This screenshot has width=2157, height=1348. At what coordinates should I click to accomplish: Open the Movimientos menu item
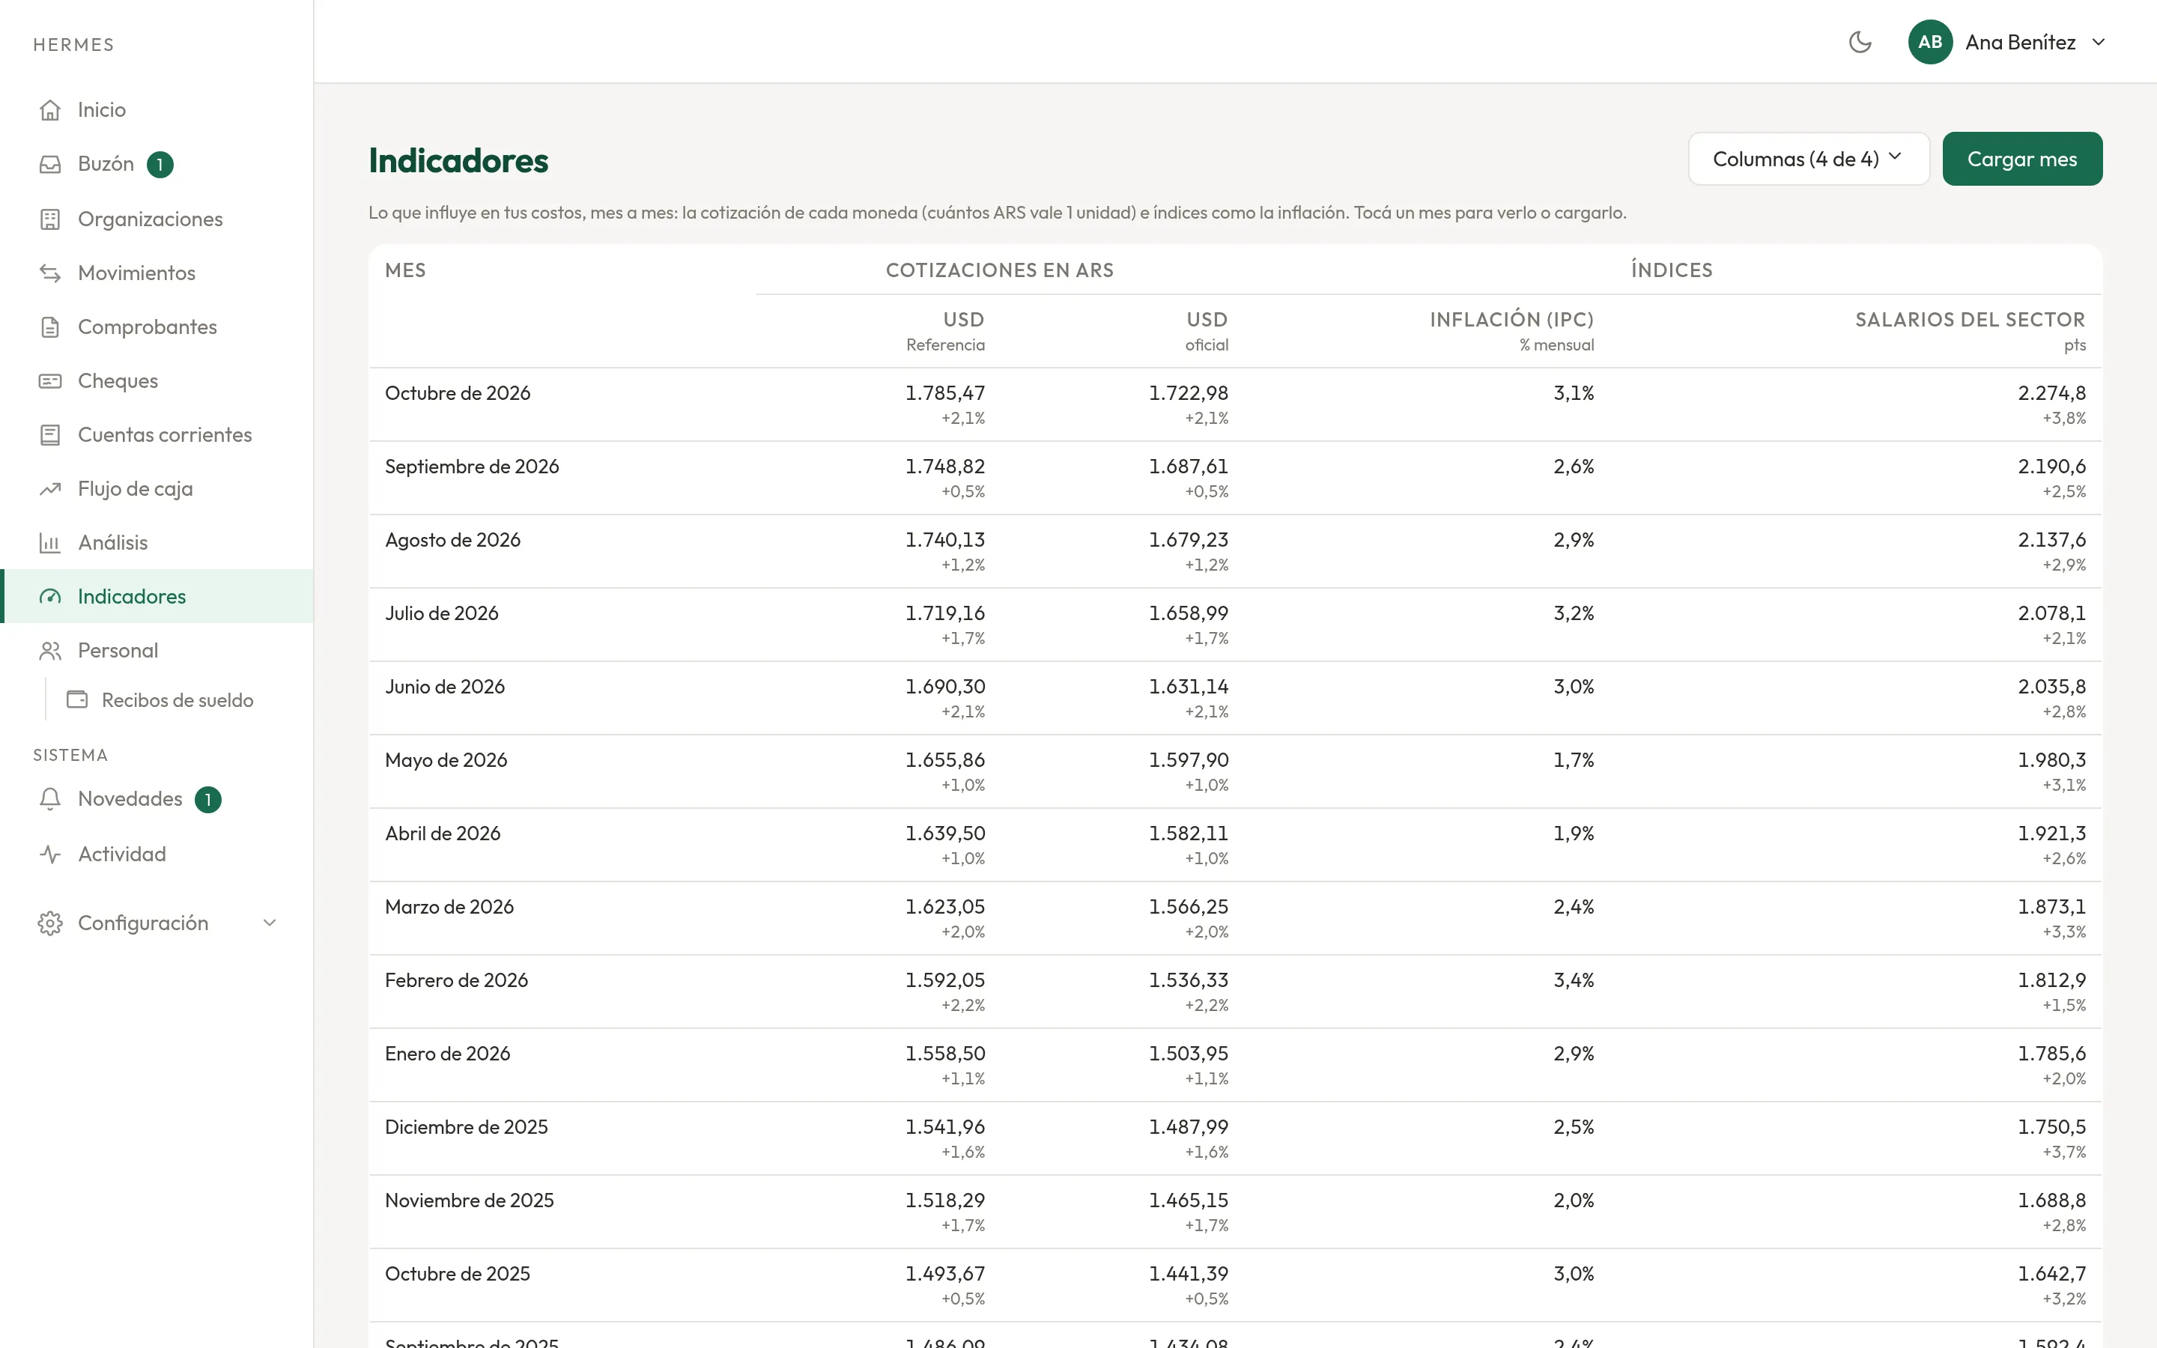[157, 273]
